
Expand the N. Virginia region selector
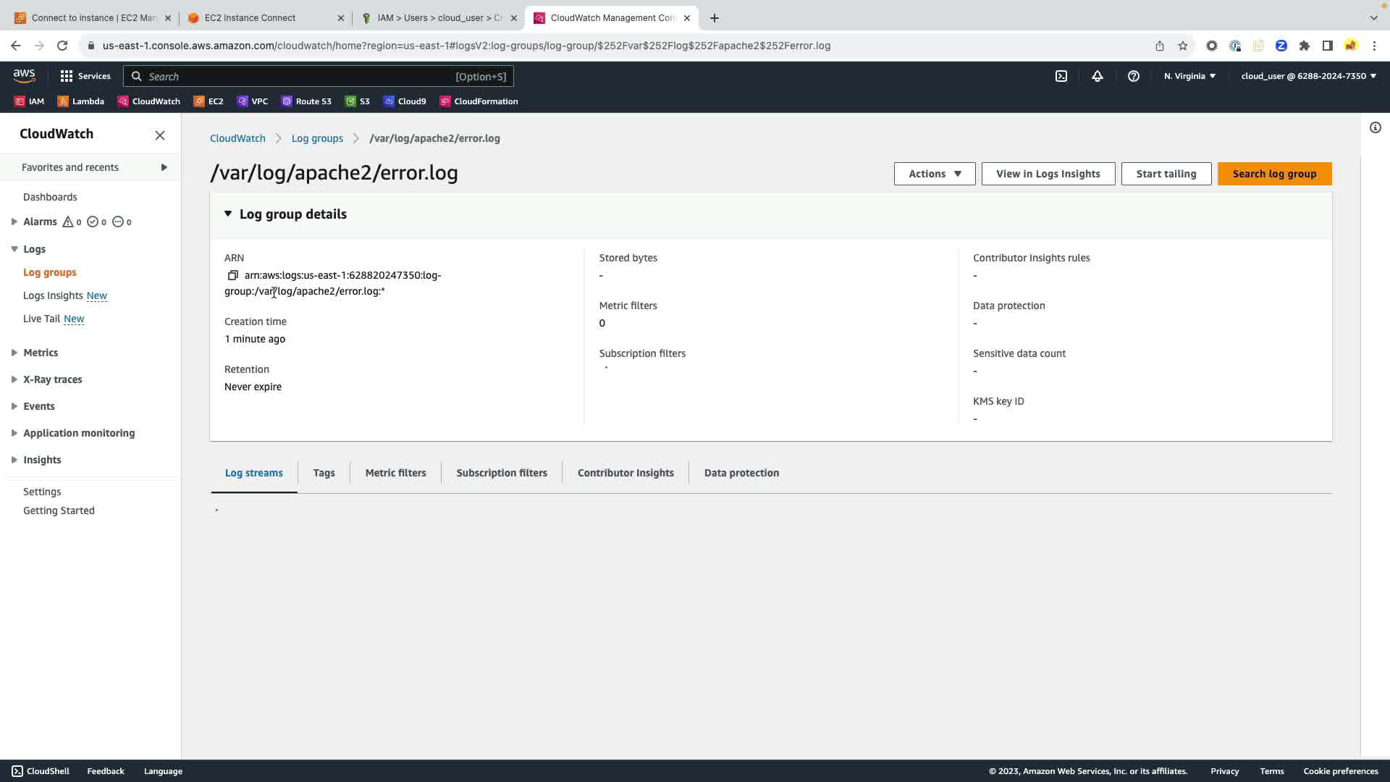tap(1189, 76)
